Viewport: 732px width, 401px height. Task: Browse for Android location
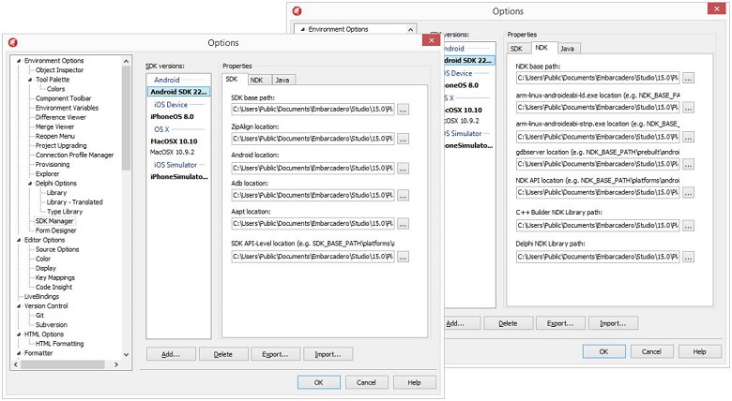[x=404, y=169]
